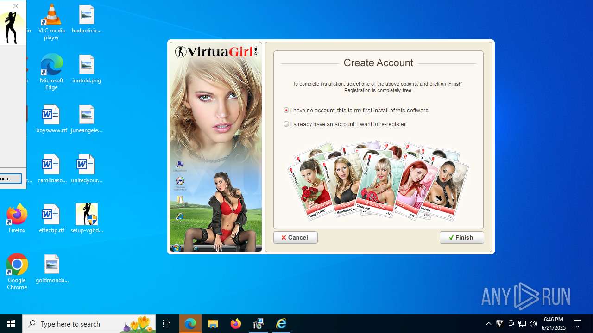Launch Google Chrome desktop shortcut
Image resolution: width=593 pixels, height=333 pixels.
click(17, 271)
